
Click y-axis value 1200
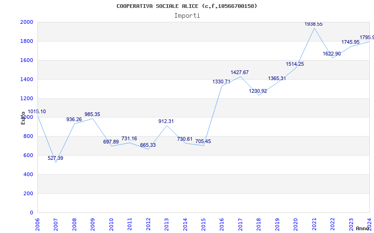pyautogui.click(x=27, y=98)
